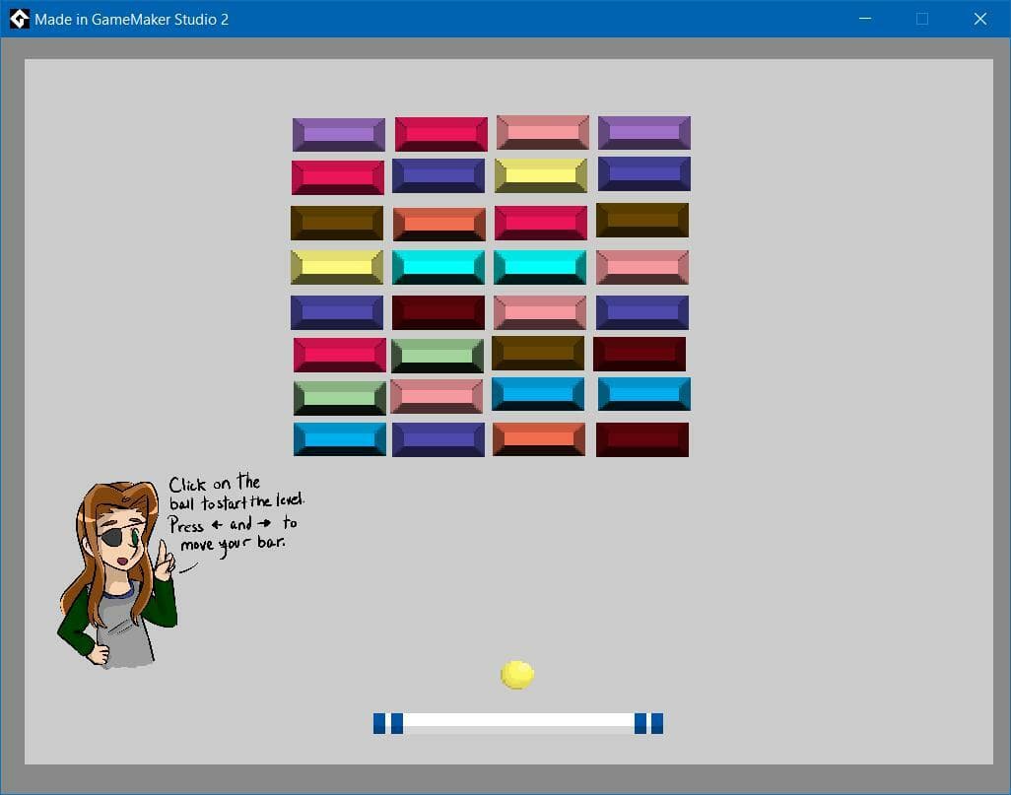Click the eyepatch girl character
Image resolution: width=1011 pixels, height=795 pixels.
coord(118,574)
